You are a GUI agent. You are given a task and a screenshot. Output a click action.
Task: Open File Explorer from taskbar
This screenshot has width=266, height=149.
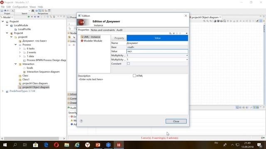point(66,145)
